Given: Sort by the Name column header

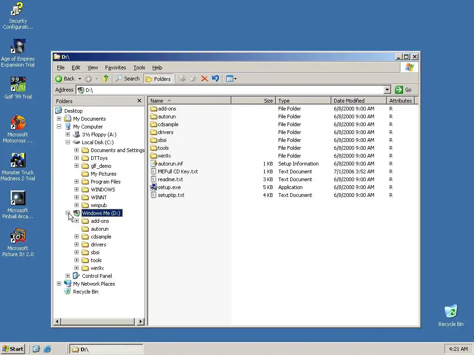Looking at the screenshot, I should point(189,101).
